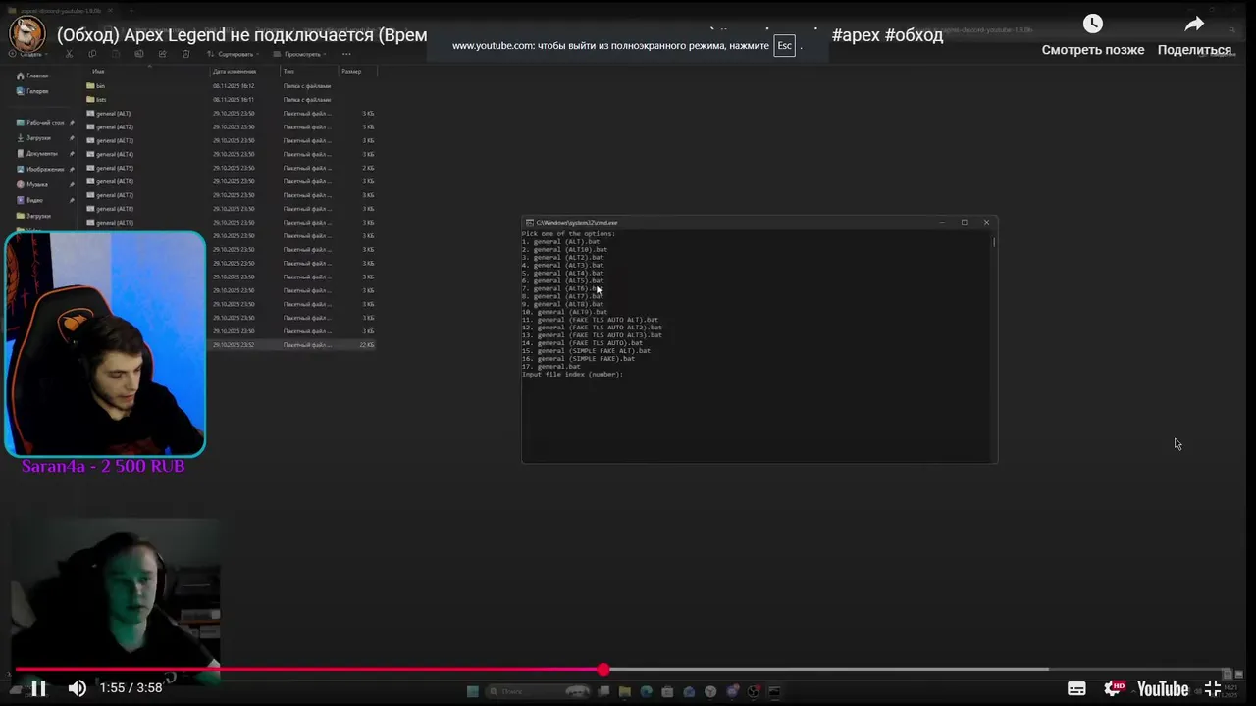Click the streamer webcam overlay with blue border
Image resolution: width=1256 pixels, height=706 pixels.
(105, 344)
